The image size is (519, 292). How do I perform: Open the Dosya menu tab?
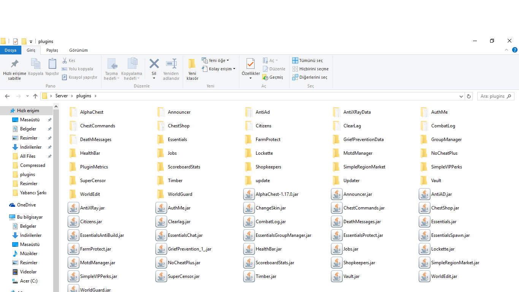click(x=11, y=50)
